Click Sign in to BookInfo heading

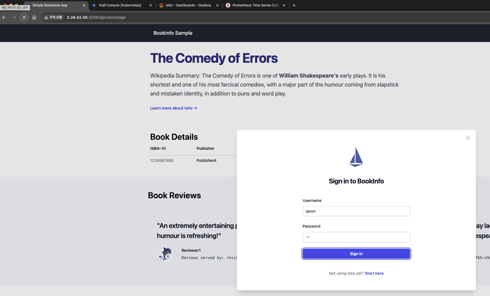pos(356,181)
